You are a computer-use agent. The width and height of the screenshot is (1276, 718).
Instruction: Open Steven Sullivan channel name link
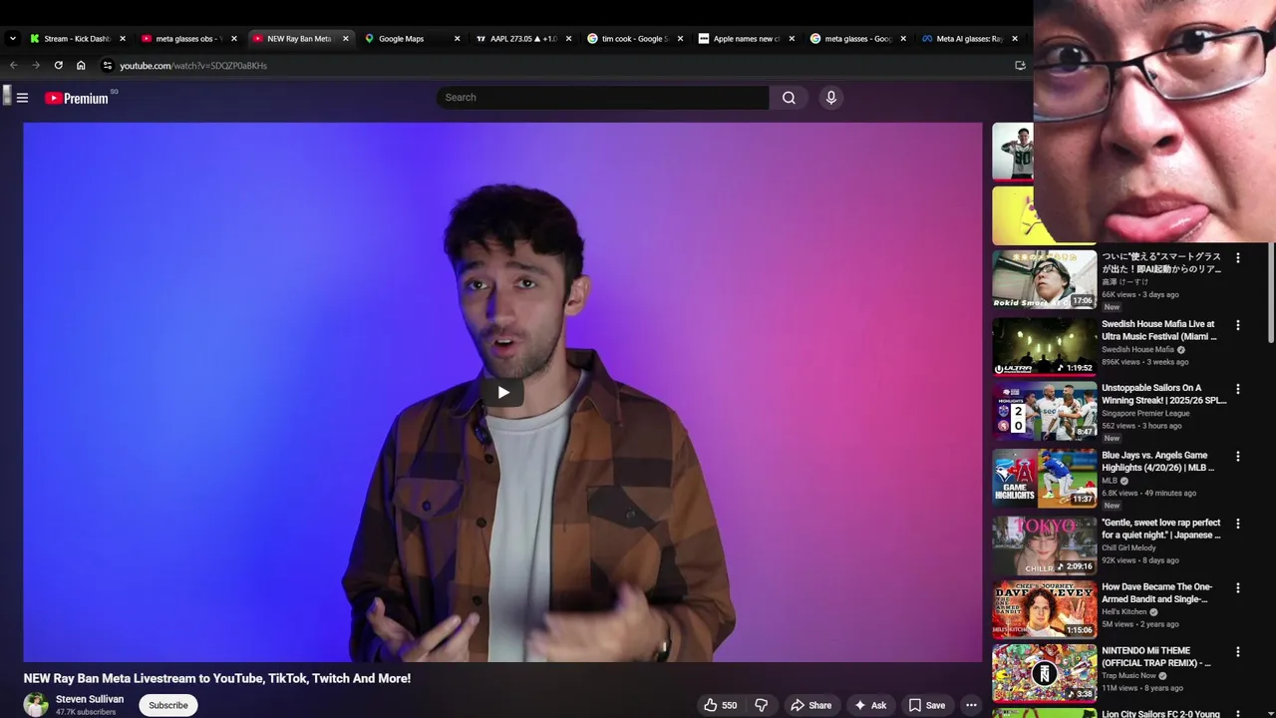90,699
